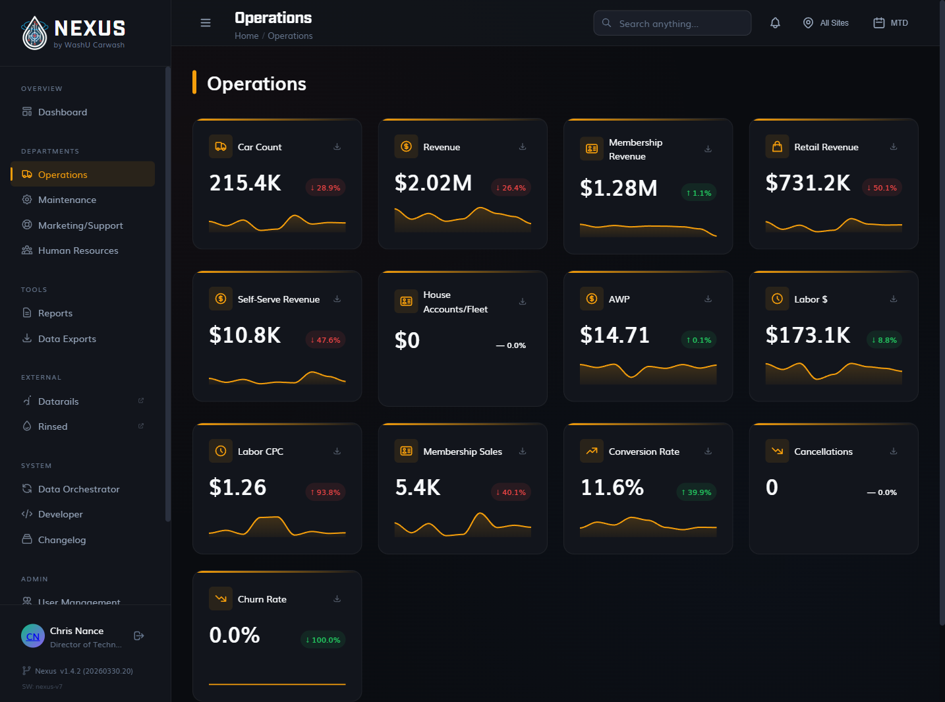Click the Car Count sparkline chart
The height and width of the screenshot is (702, 945).
click(277, 223)
